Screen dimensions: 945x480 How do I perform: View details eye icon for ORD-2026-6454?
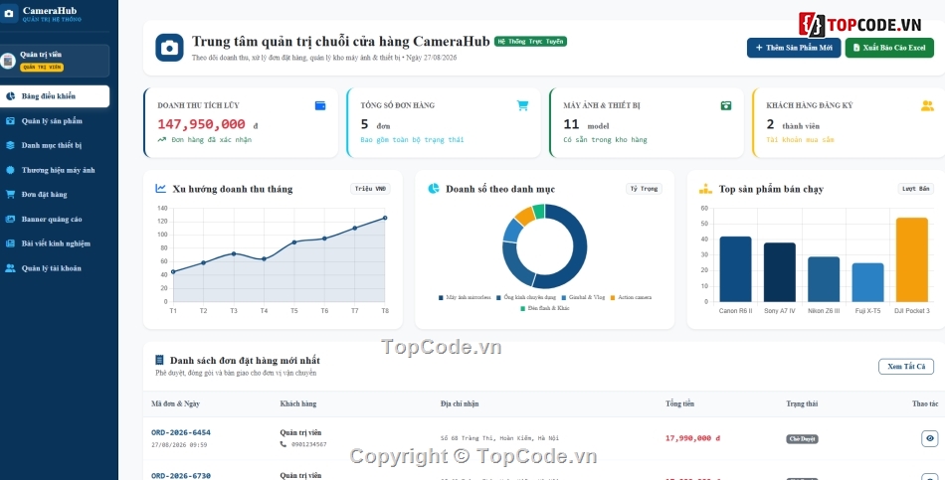930,438
